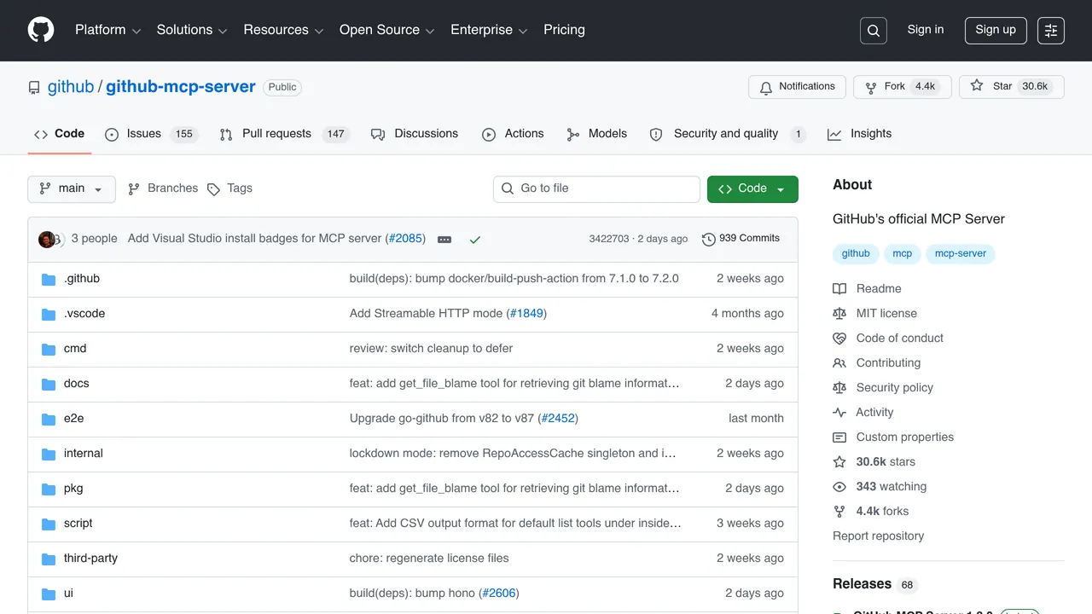Image resolution: width=1092 pixels, height=614 pixels.
Task: Switch to the Discussions tab
Action: pyautogui.click(x=415, y=134)
